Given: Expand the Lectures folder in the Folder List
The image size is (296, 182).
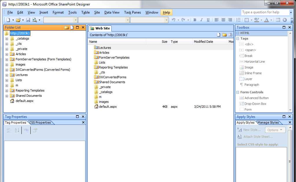Looking at the screenshot, I should click(7, 75).
